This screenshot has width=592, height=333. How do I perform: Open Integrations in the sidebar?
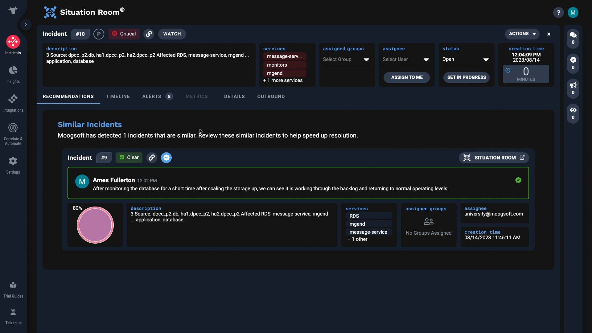pyautogui.click(x=13, y=103)
